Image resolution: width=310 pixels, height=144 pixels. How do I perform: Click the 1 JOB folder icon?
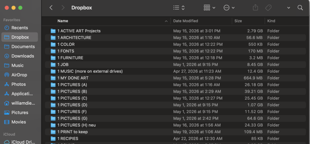pyautogui.click(x=53, y=64)
